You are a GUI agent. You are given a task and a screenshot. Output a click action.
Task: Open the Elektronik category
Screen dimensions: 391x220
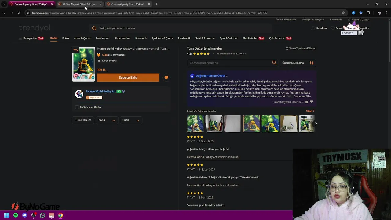184,38
